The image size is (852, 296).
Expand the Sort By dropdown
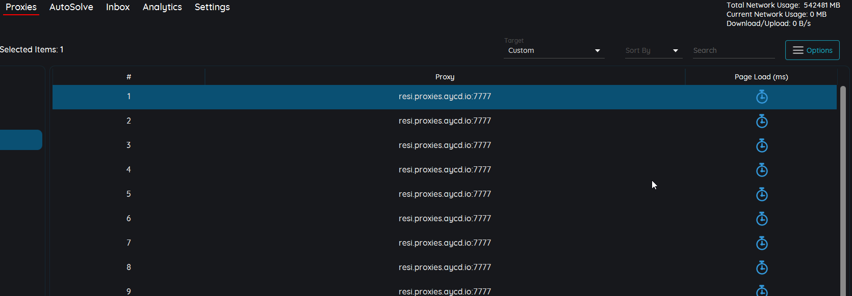[653, 50]
